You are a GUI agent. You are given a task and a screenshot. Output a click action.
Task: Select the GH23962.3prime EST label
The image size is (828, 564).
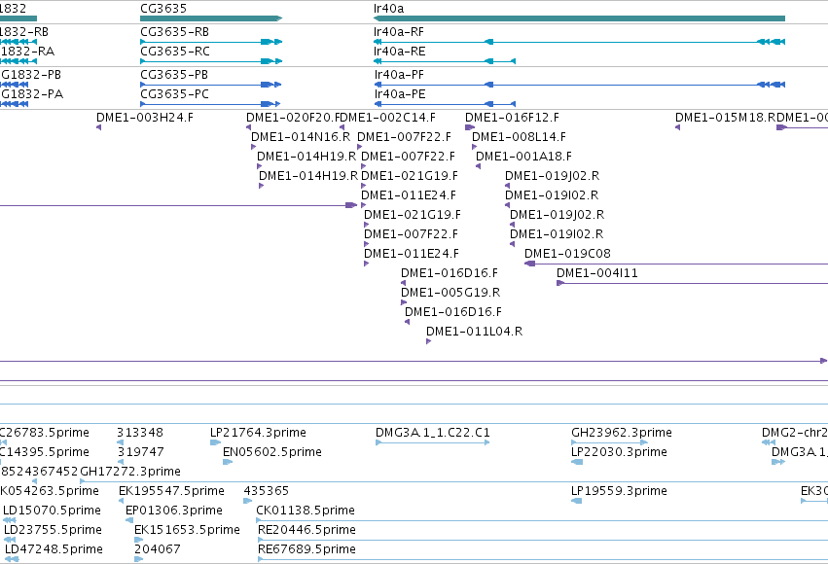[622, 432]
